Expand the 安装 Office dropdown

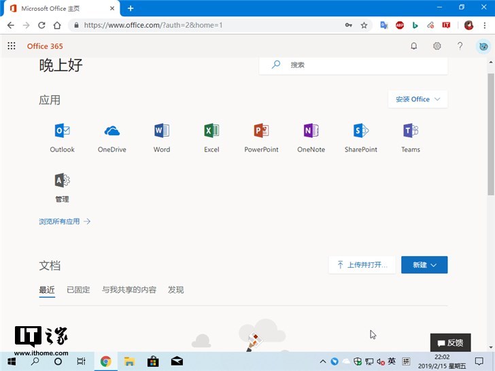pyautogui.click(x=417, y=99)
